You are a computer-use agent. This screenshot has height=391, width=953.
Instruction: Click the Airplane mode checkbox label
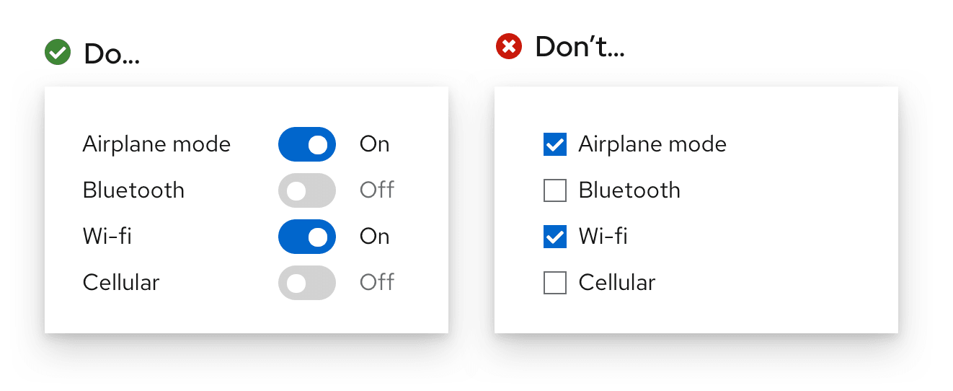coord(652,144)
